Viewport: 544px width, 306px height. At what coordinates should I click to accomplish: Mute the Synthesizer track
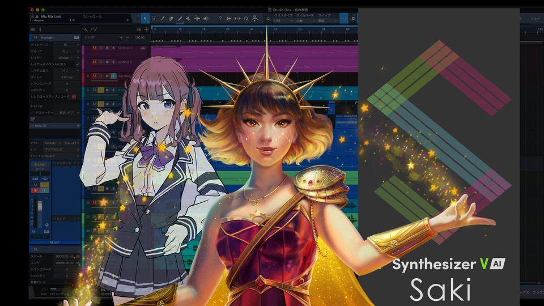click(95, 75)
